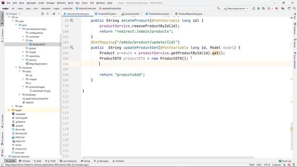Click the red Stop button
297x167 pixels.
click(277, 8)
